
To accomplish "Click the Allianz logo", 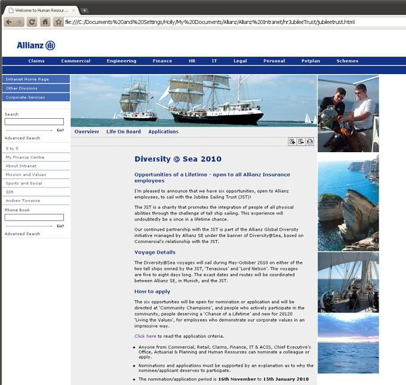I will click(36, 45).
